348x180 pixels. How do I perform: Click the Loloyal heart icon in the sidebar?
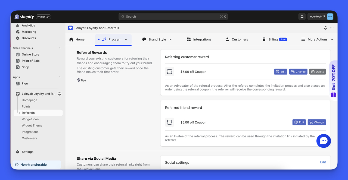click(18, 94)
